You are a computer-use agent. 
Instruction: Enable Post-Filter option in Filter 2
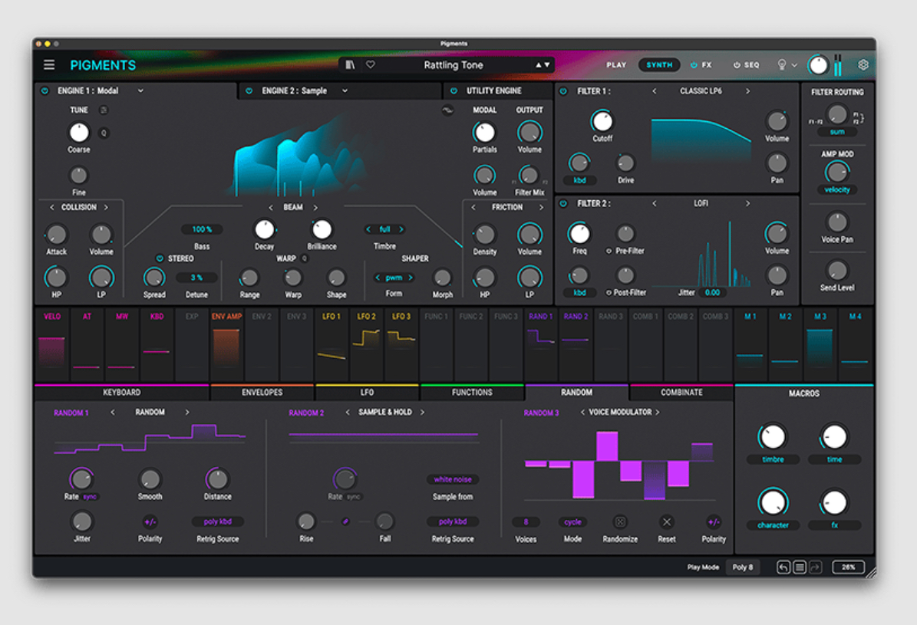(609, 292)
